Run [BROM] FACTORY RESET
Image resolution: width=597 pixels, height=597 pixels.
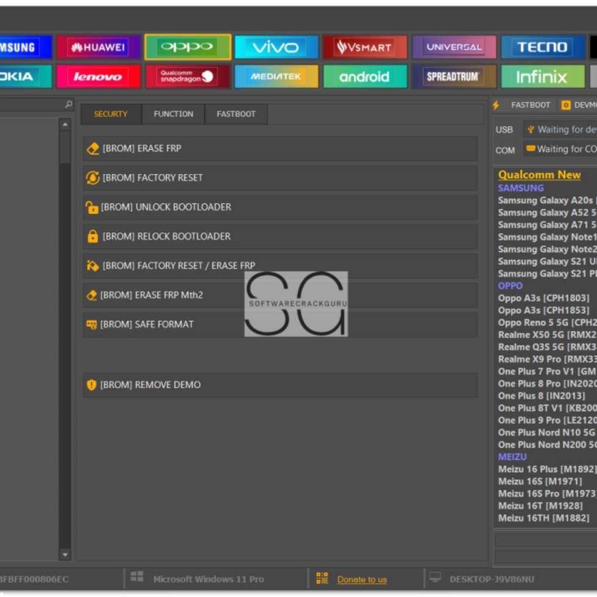pos(280,178)
